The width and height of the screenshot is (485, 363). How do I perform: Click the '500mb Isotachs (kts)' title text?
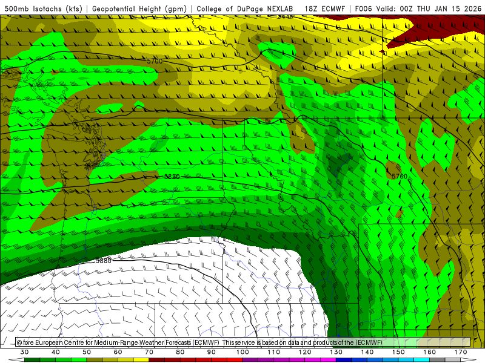pos(43,8)
